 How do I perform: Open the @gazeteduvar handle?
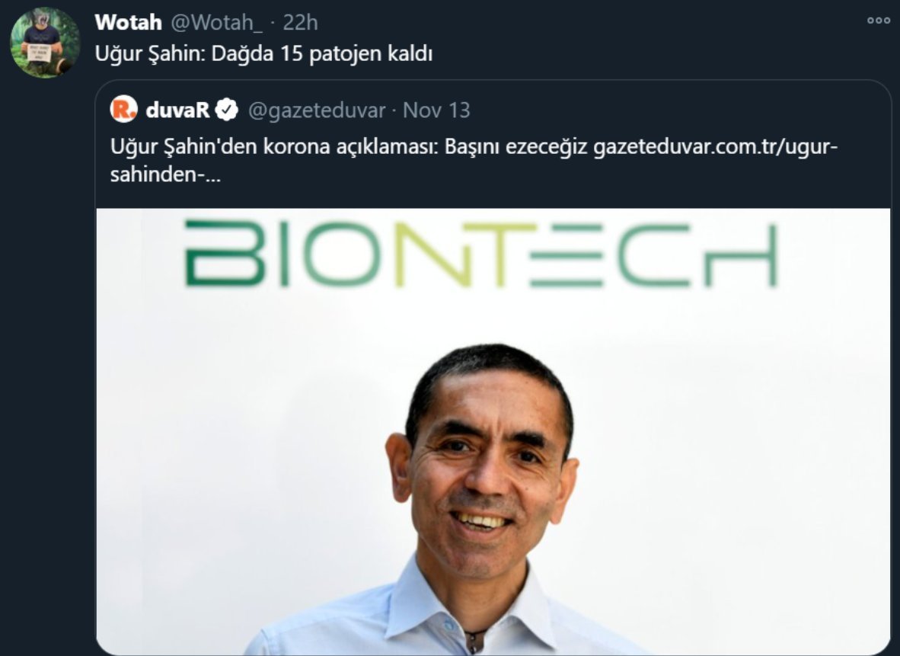tap(316, 110)
